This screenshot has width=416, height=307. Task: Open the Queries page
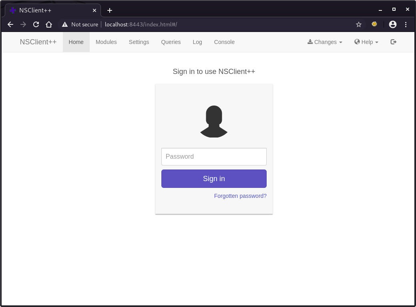171,42
